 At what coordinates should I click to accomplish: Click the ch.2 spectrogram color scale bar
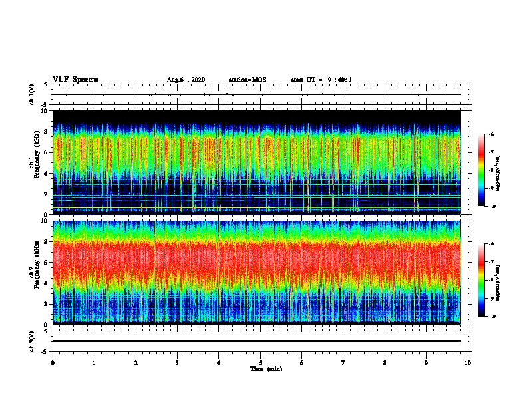click(482, 280)
